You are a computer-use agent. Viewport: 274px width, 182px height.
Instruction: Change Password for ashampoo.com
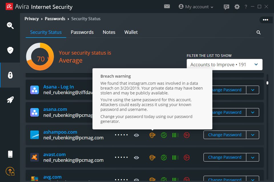point(225,135)
